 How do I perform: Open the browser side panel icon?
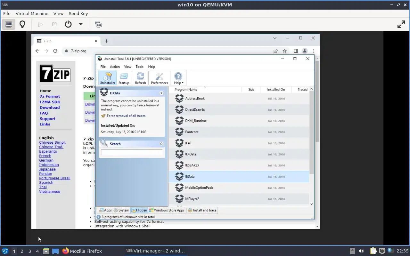(x=296, y=51)
